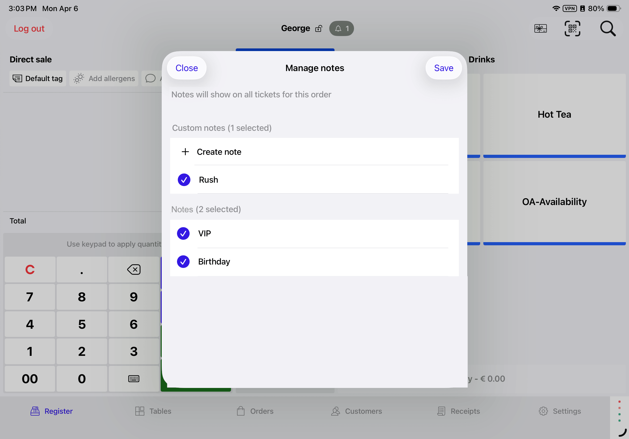Click the Default tag icon
Screen dimensions: 629x439
pyautogui.click(x=17, y=78)
